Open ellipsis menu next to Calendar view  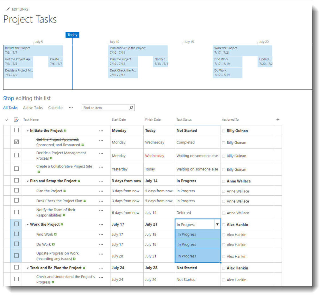tap(71, 108)
